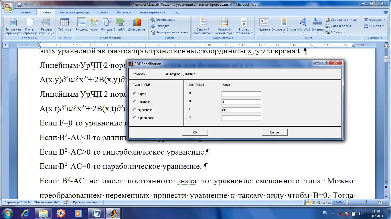
Task: Insert a cross-reference (Перекрестная ссылка)
Action: pos(169,32)
